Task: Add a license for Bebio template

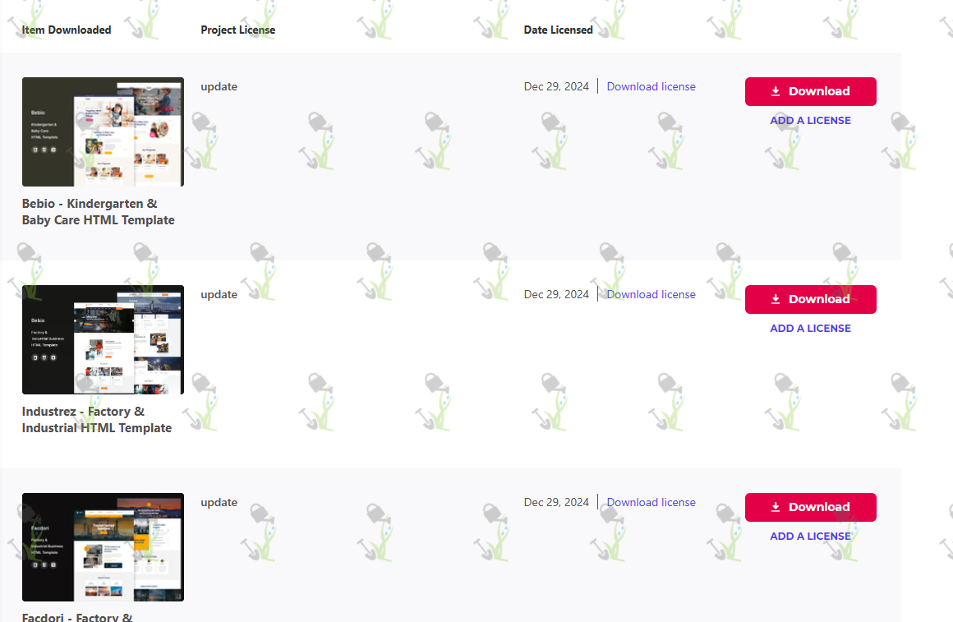Action: 810,121
